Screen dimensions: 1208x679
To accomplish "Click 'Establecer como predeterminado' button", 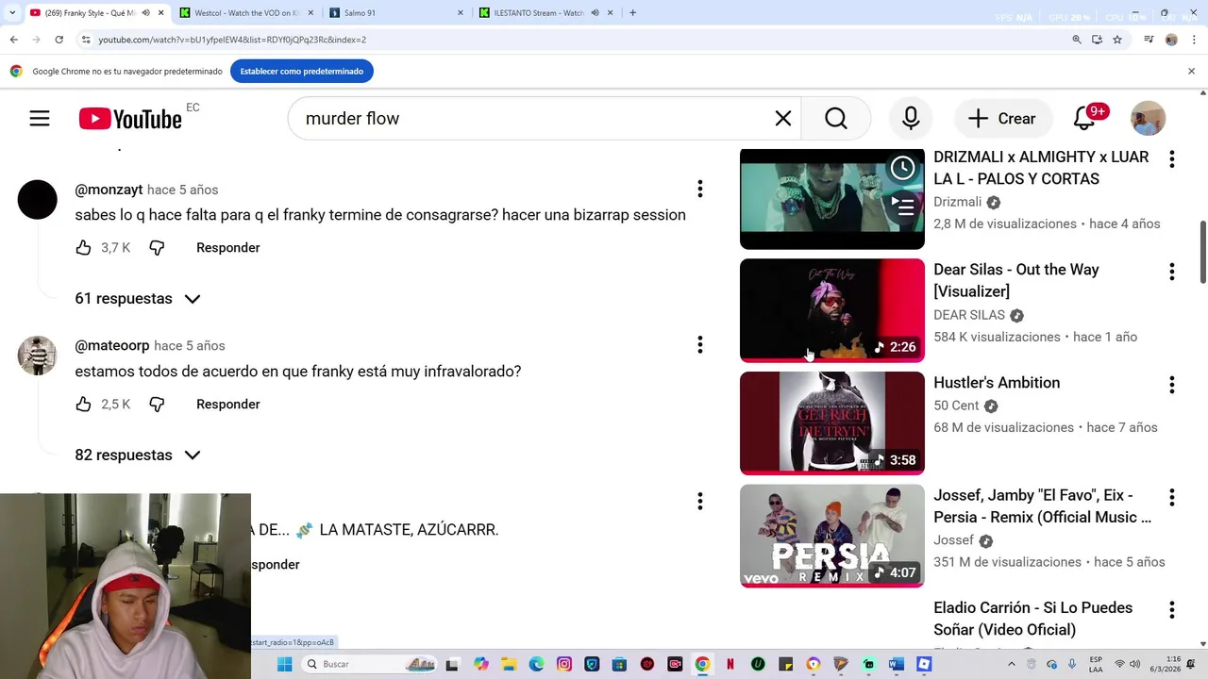I will (301, 71).
